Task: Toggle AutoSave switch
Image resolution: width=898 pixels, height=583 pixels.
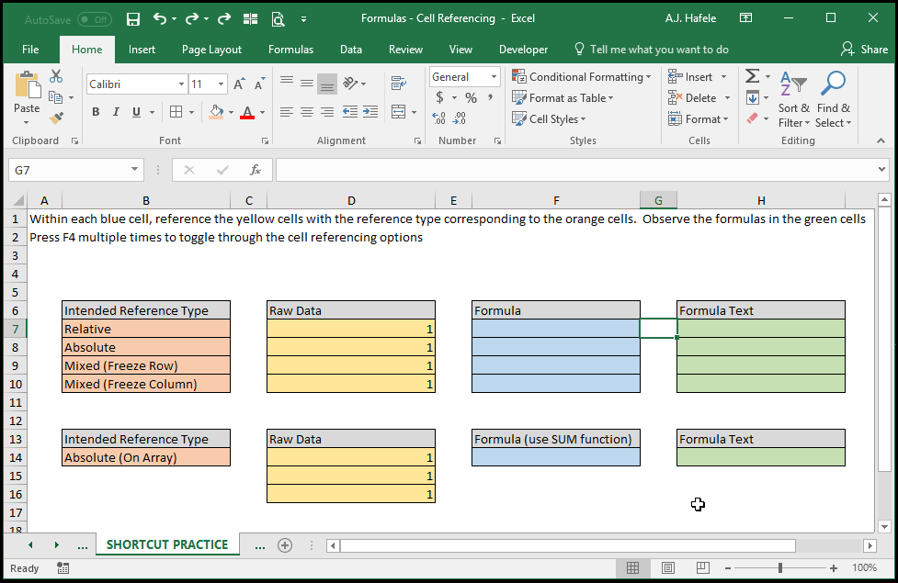Action: click(x=95, y=19)
